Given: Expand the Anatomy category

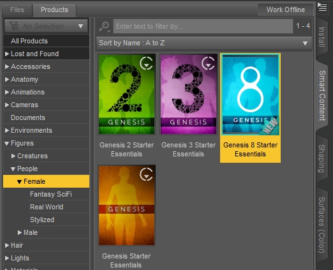Looking at the screenshot, I should pos(7,79).
